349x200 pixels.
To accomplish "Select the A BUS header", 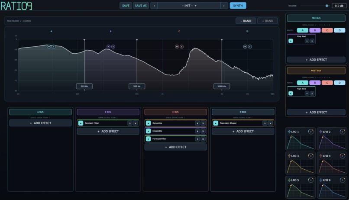I will (x=40, y=112).
